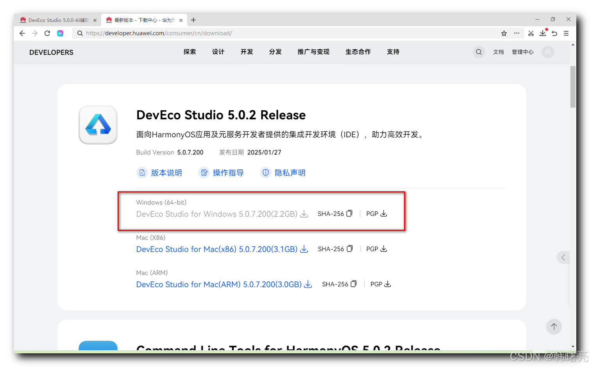The height and width of the screenshot is (367, 590).
Task: Download DevEco Studio for Mac(ARM) 5.0.7.200
Action: [x=224, y=284]
